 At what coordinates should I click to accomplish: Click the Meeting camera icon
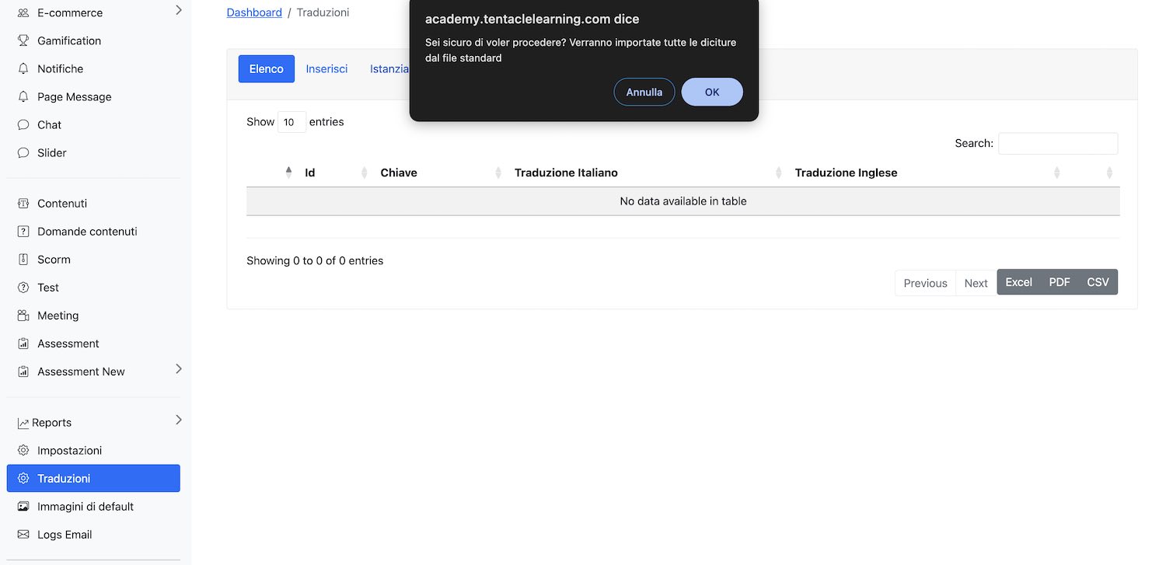pos(23,316)
